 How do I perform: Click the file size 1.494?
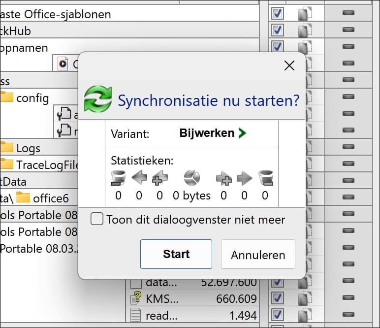[243, 315]
